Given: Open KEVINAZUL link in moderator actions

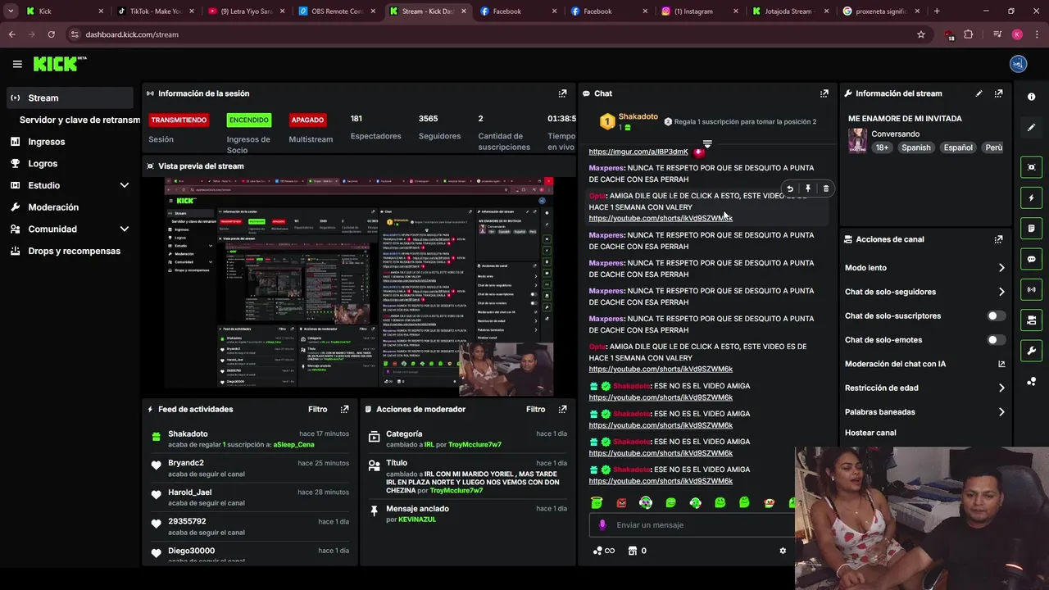Looking at the screenshot, I should (x=417, y=520).
